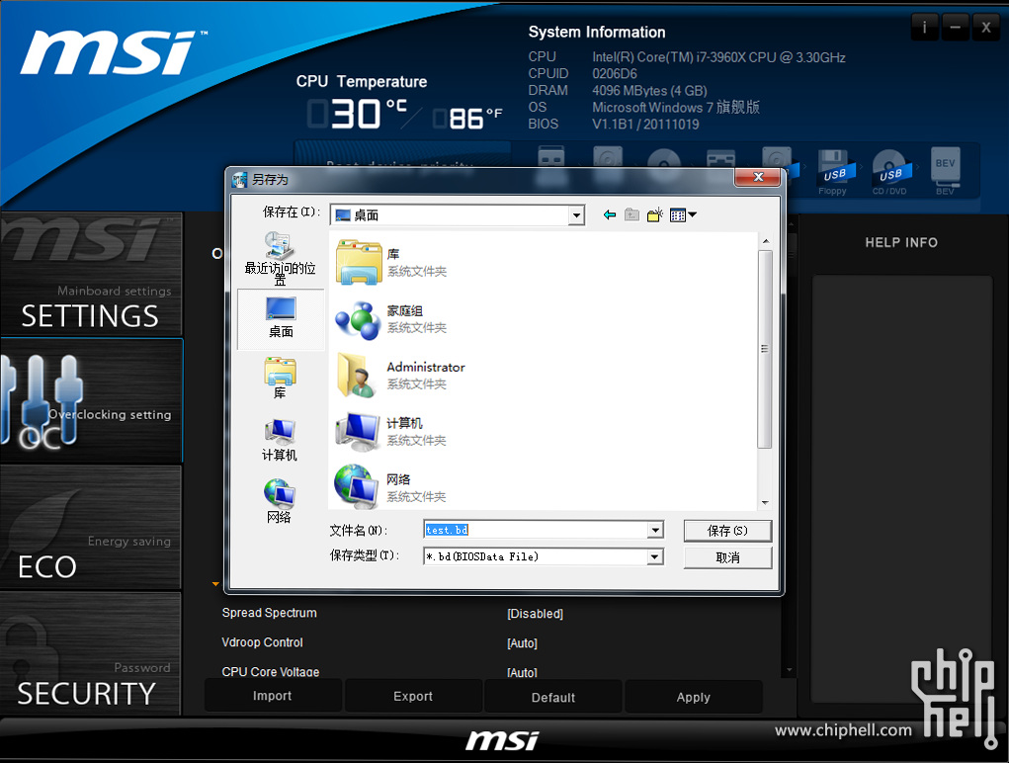This screenshot has height=763, width=1009.
Task: Select Desktop (桌面) in places sidebar
Action: click(281, 318)
